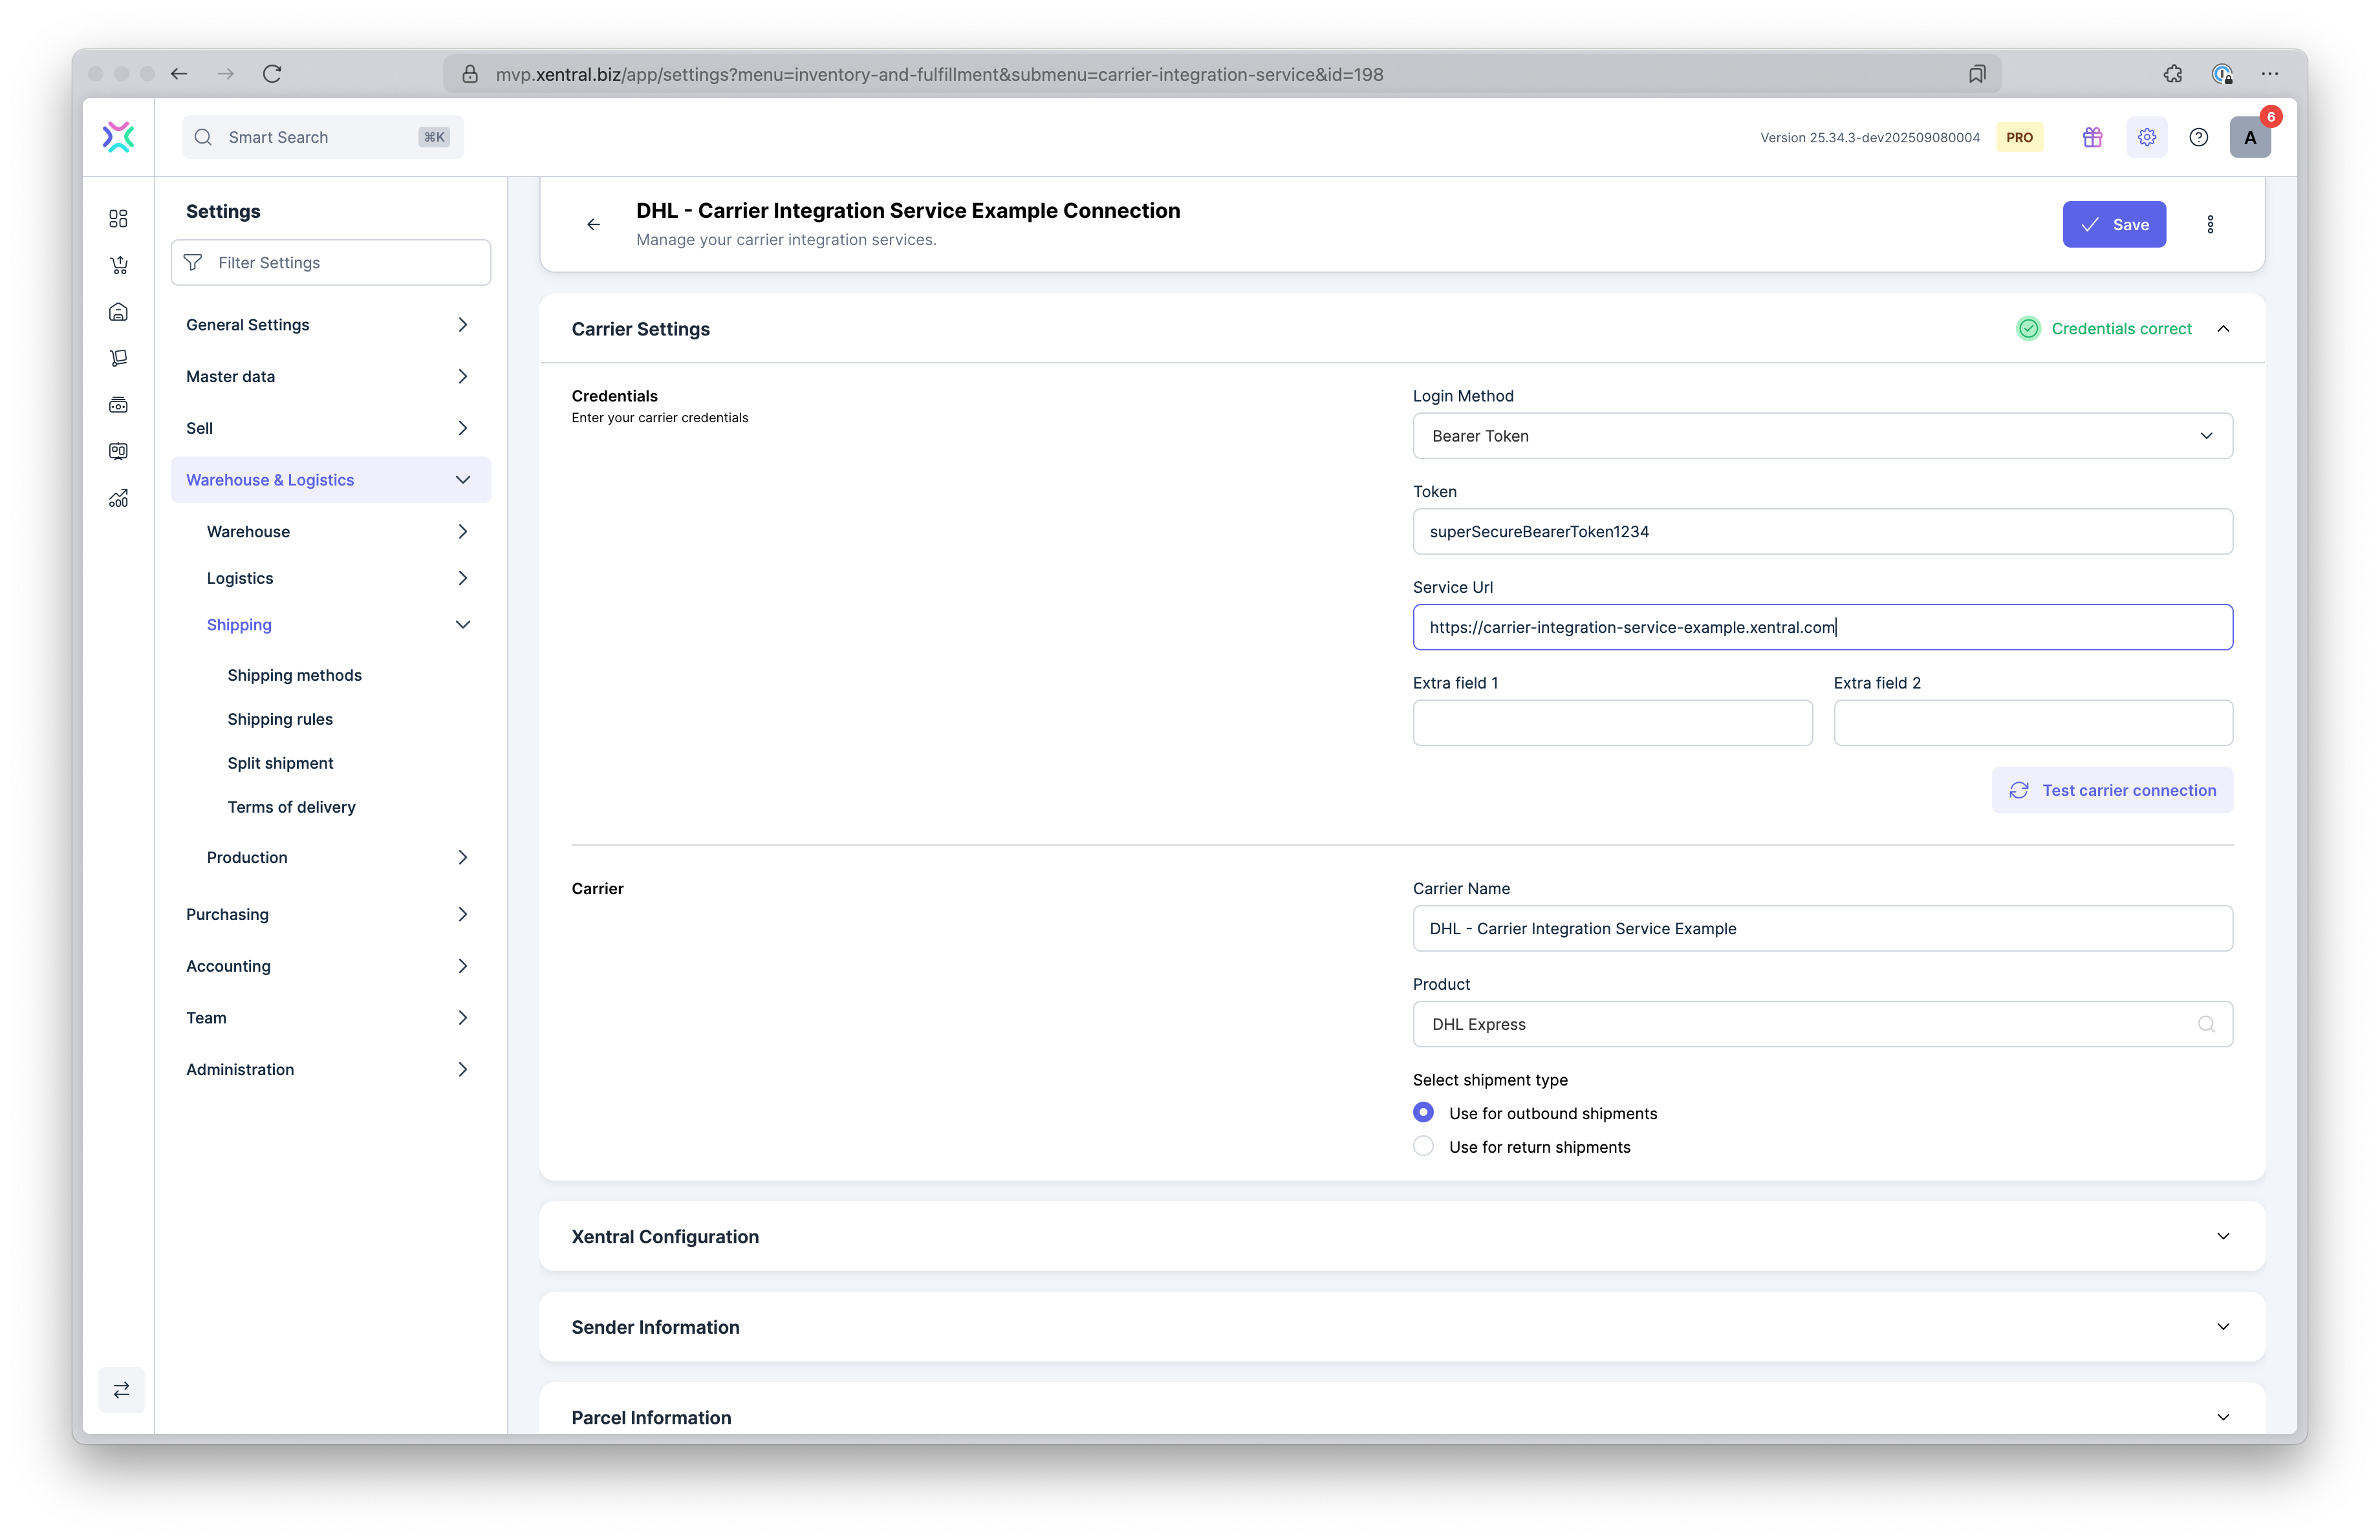Open the analytics chart sidebar icon

(118, 498)
